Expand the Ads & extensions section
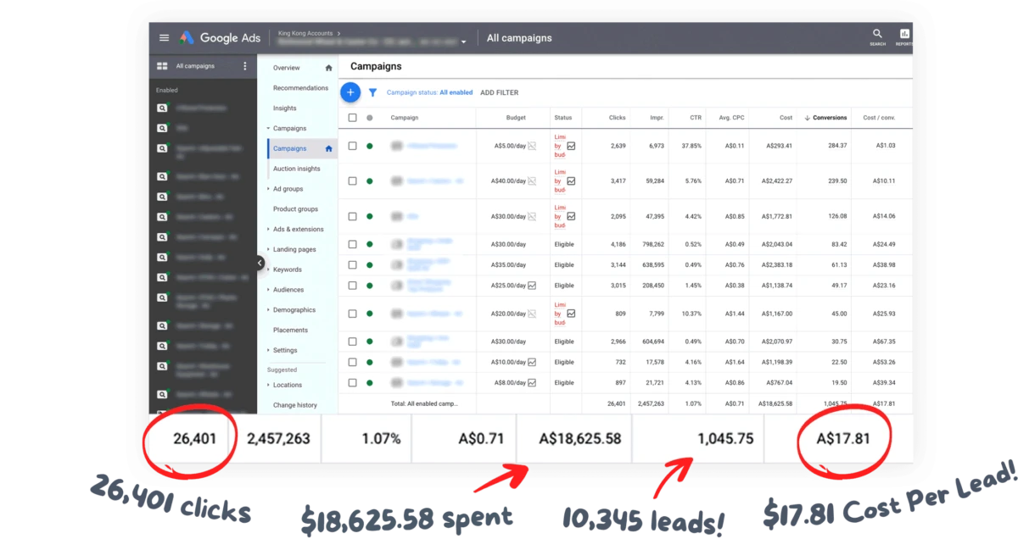 coord(268,229)
